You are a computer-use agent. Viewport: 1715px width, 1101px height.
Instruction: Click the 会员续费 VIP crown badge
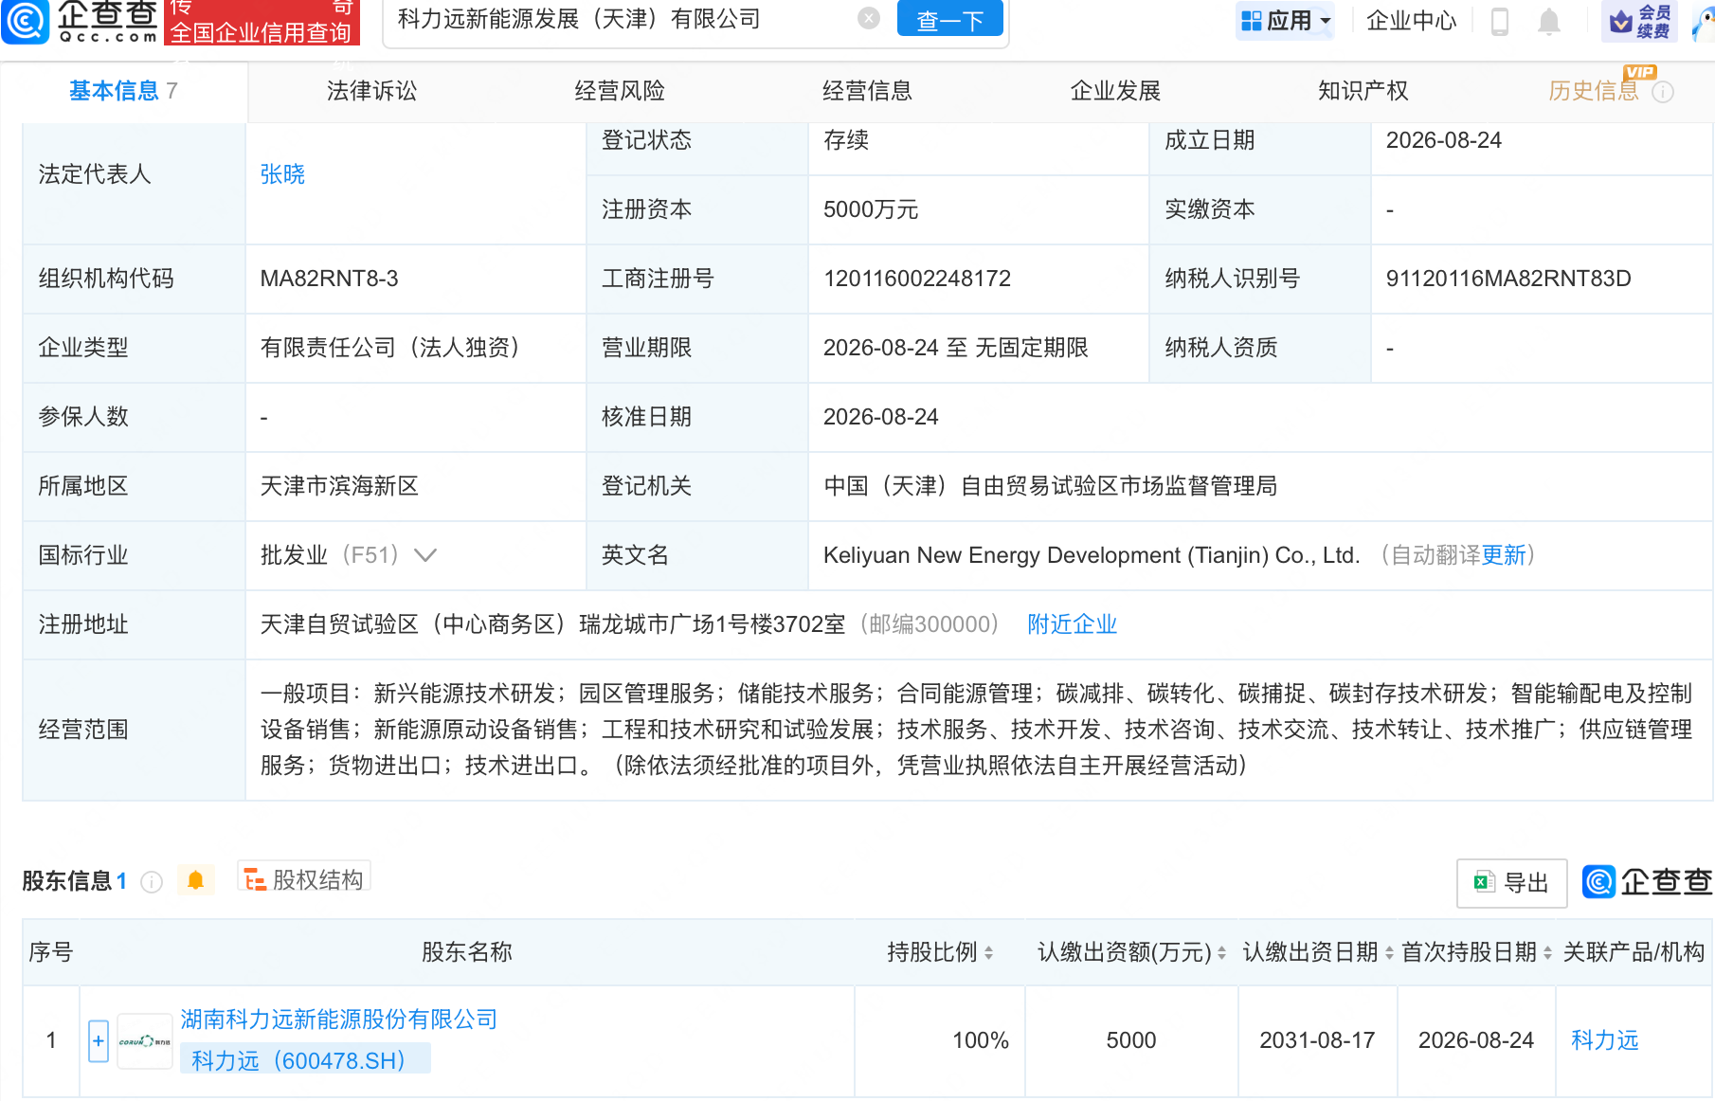pyautogui.click(x=1639, y=21)
